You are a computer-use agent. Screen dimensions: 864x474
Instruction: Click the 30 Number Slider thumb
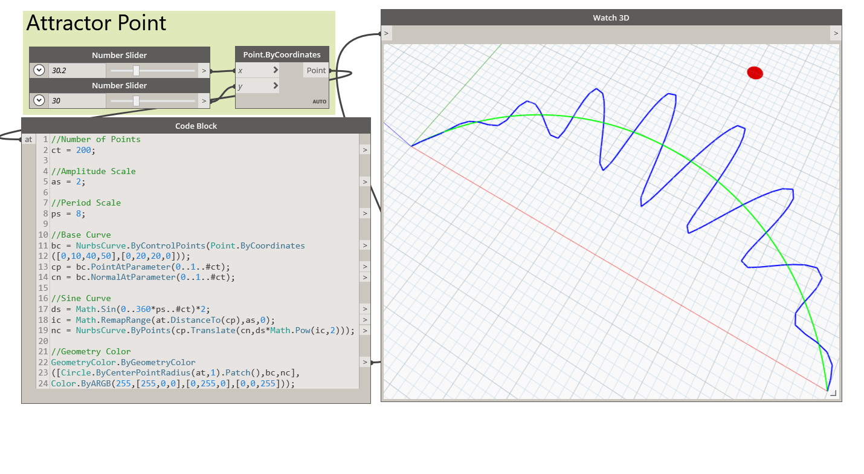137,100
